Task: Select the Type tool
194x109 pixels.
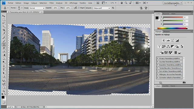Action: 4,70
